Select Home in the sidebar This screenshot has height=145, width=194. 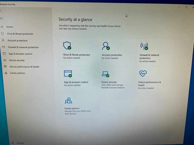(10, 27)
